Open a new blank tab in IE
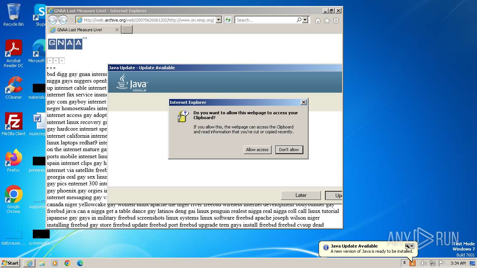 click(127, 30)
